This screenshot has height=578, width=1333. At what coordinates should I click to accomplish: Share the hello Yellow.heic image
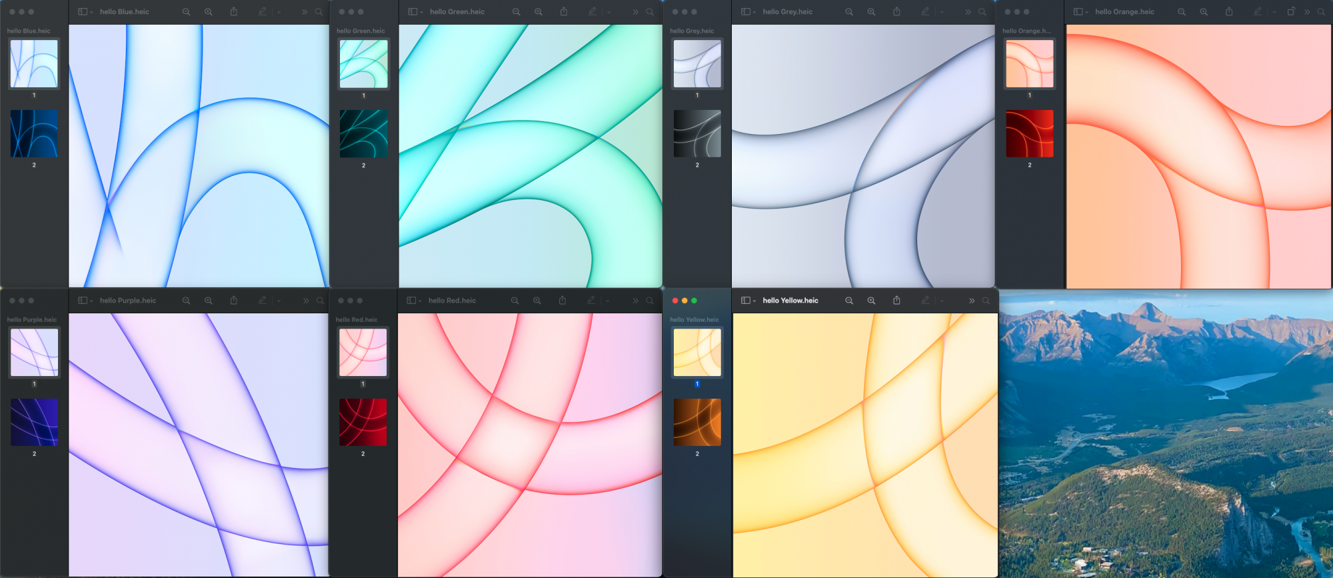click(x=897, y=300)
